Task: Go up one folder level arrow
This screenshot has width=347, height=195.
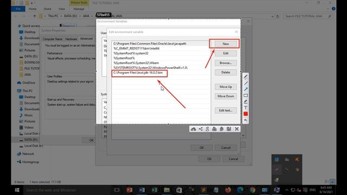Action: pos(35,16)
